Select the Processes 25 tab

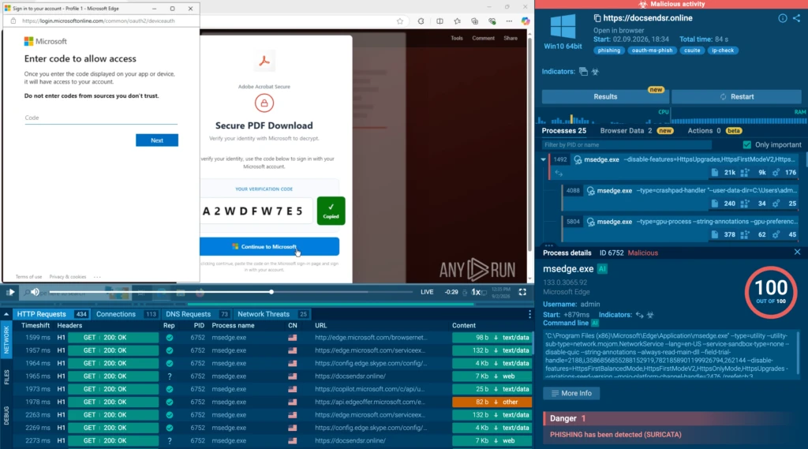point(563,131)
